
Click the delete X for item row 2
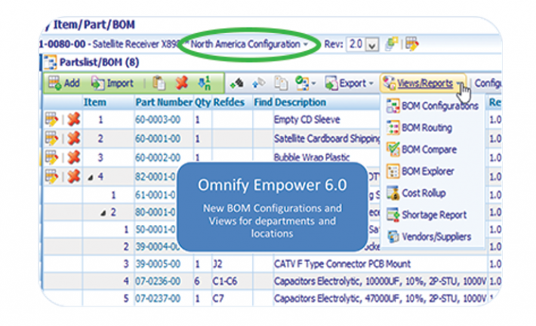(x=73, y=138)
